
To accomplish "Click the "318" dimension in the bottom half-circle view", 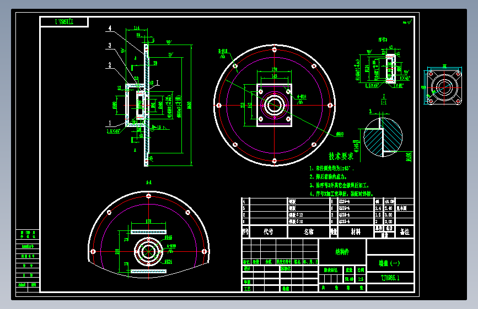I will coord(117,251).
